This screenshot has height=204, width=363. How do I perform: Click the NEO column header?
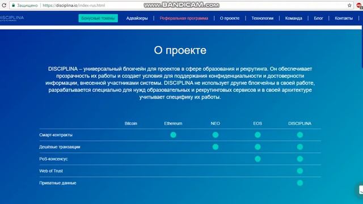coord(216,124)
